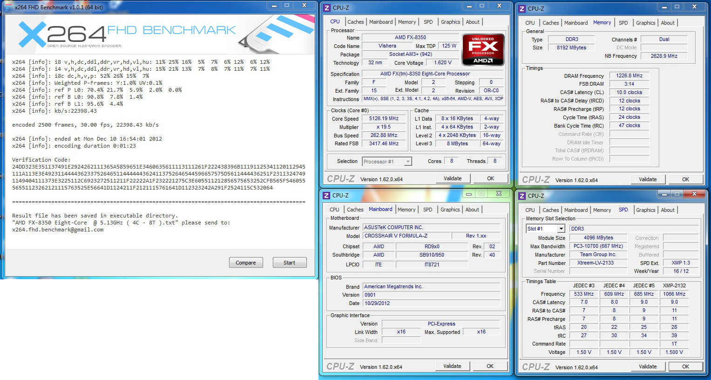Click Validate in the CPU-Z memory timings window
This screenshot has height=380, width=711.
click(648, 179)
